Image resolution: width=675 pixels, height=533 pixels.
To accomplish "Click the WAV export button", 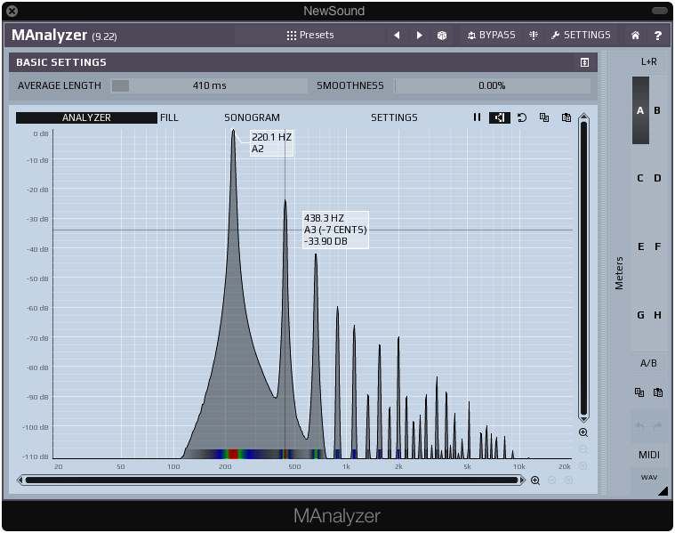I will (x=648, y=478).
